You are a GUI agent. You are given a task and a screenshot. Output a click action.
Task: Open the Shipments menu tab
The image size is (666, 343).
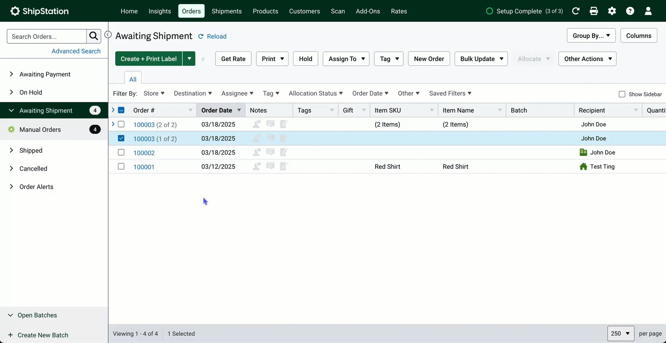click(227, 11)
